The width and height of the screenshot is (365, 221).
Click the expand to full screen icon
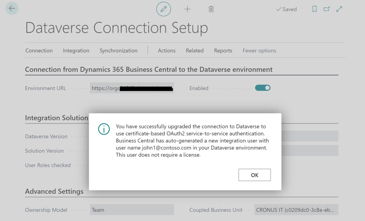339,9
